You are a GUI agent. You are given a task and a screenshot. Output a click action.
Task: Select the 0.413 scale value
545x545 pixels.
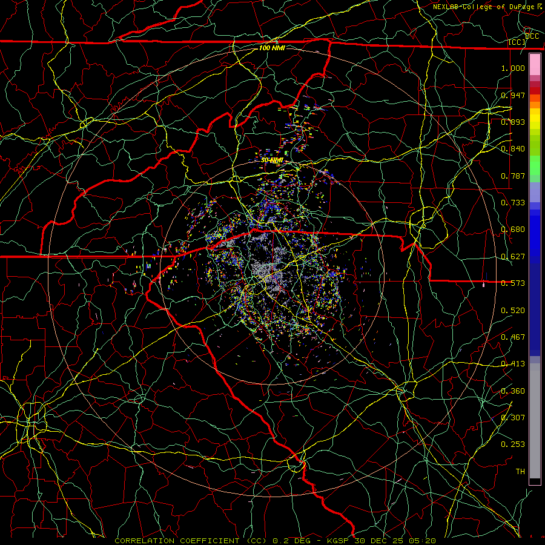[x=513, y=364]
